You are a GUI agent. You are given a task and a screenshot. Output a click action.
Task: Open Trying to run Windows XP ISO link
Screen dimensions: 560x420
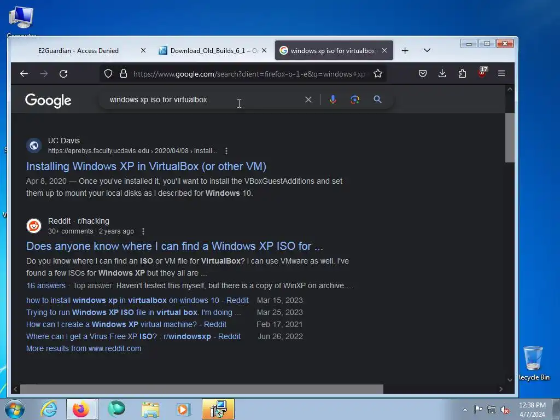(133, 312)
